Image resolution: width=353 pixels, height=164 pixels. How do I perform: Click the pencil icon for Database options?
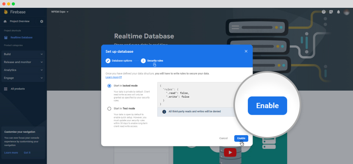tap(108, 61)
